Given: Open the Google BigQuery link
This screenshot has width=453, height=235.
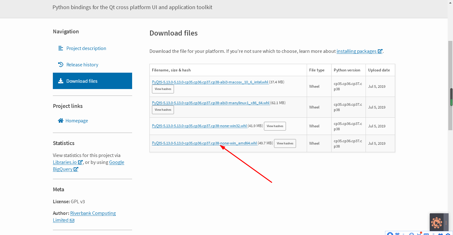Looking at the screenshot, I should [88, 166].
